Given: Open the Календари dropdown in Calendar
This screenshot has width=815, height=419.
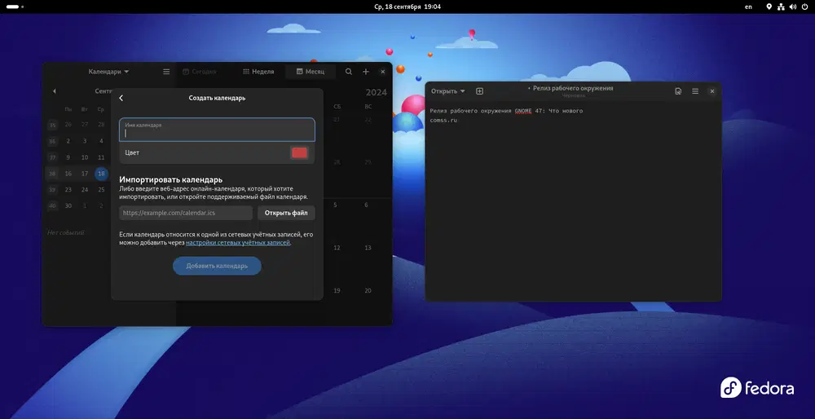Looking at the screenshot, I should 108,72.
